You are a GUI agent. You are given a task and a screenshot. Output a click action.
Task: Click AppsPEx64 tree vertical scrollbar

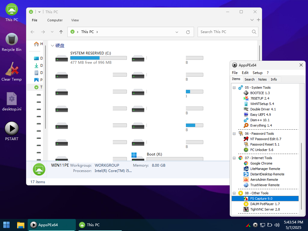pos(301,176)
